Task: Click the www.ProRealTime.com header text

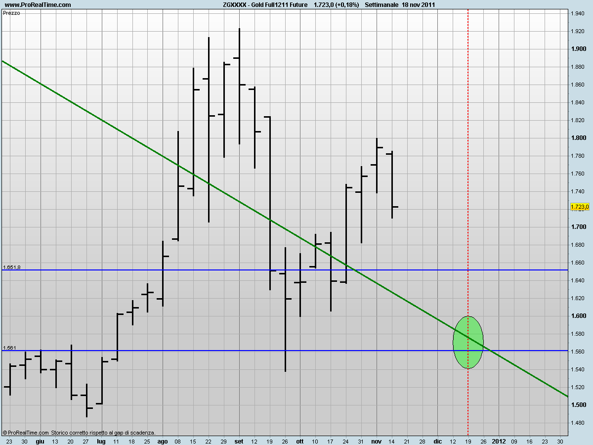Action: 38,4
